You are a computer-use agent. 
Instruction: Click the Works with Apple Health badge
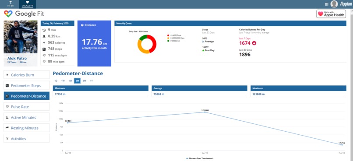click(331, 14)
